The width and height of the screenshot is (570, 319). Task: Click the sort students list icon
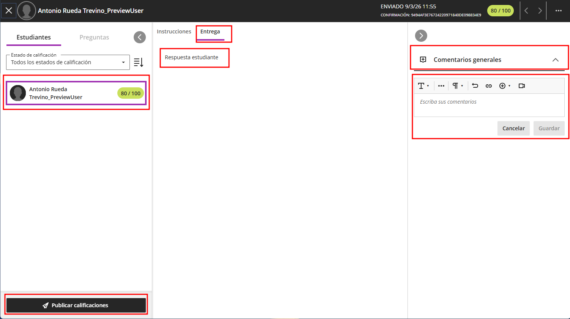[x=139, y=62]
